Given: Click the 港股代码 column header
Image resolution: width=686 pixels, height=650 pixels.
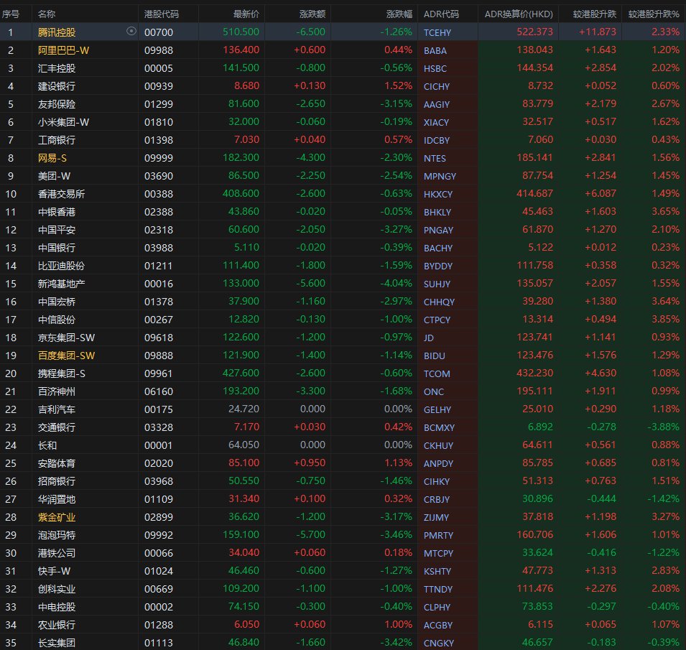Looking at the screenshot, I should click(x=162, y=14).
